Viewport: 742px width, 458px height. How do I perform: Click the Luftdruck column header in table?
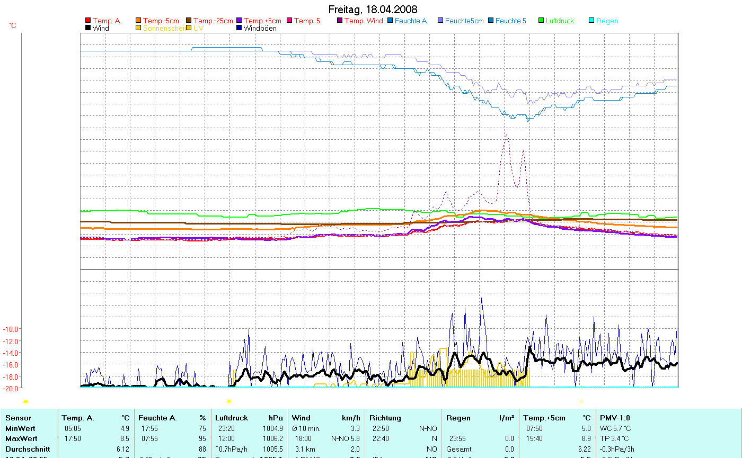point(231,418)
